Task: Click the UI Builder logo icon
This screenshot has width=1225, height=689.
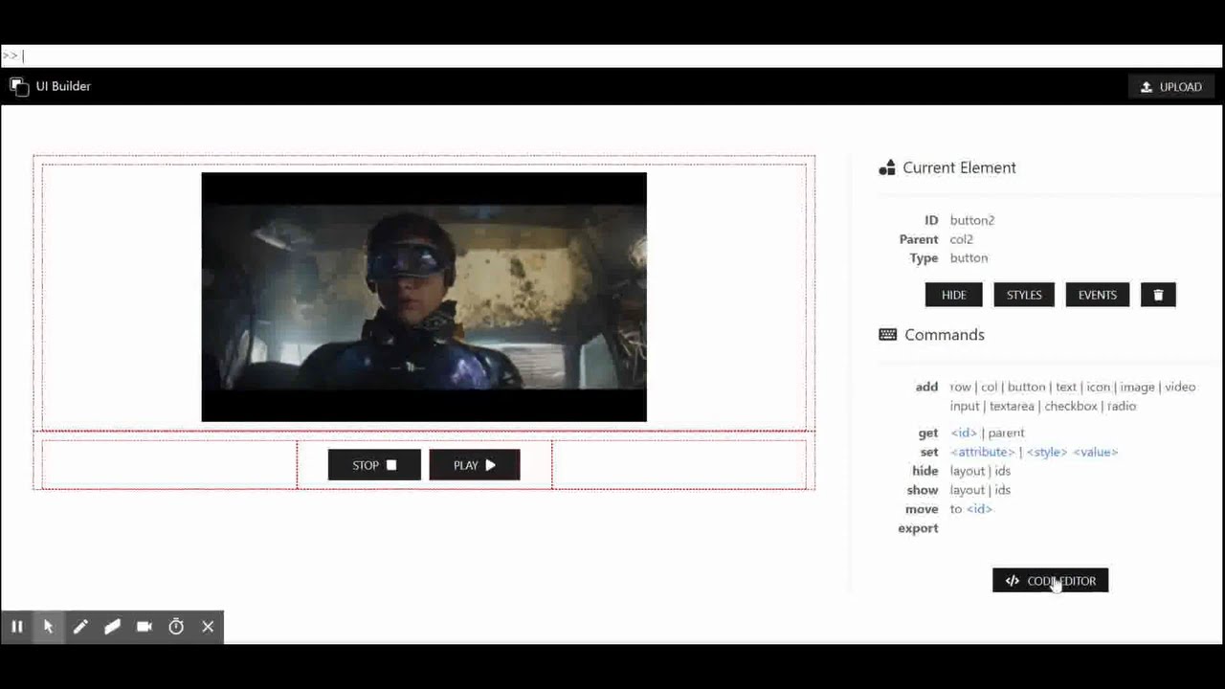Action: [x=19, y=86]
